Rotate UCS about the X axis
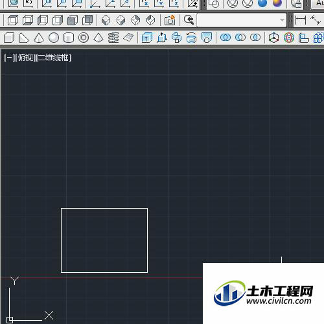324x324 pixels. pos(144,4)
